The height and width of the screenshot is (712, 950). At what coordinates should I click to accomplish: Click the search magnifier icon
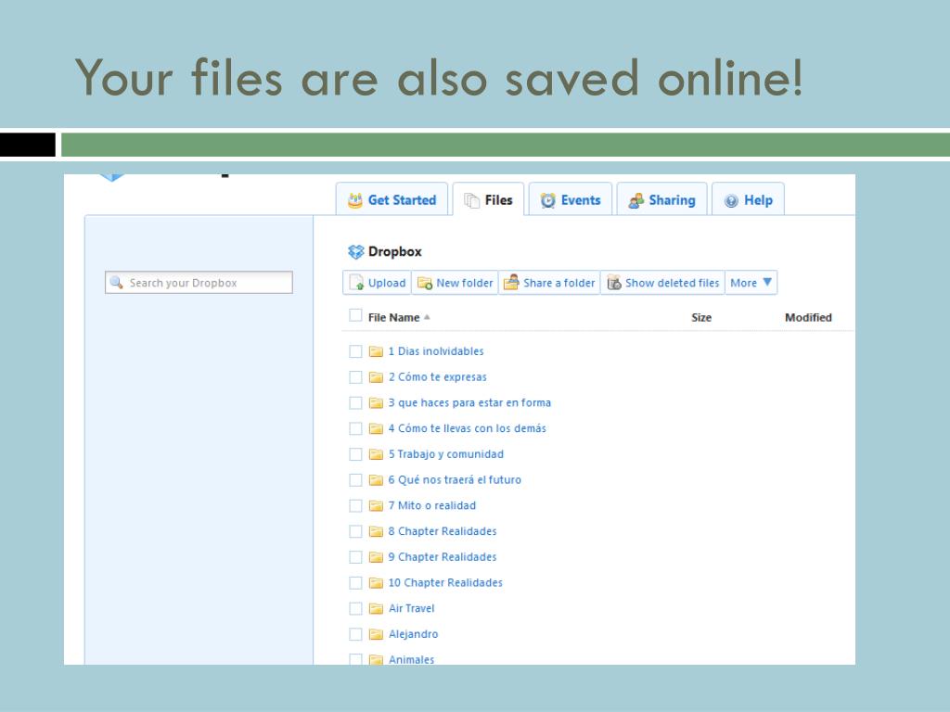(x=116, y=282)
